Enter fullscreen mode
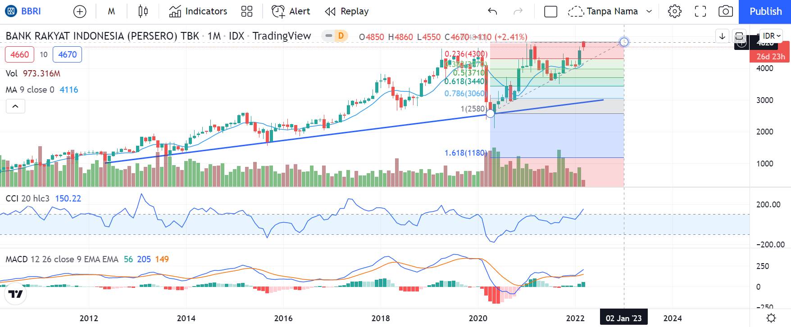This screenshot has width=791, height=327. [700, 11]
